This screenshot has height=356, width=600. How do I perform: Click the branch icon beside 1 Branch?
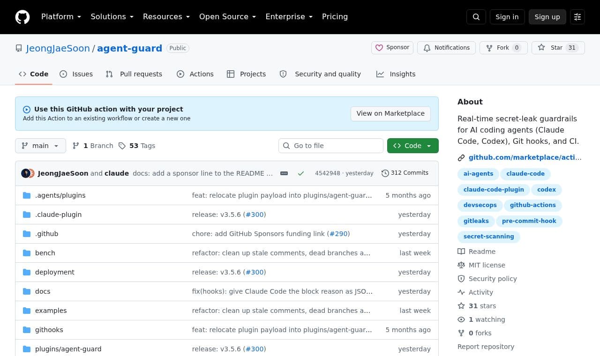76,146
